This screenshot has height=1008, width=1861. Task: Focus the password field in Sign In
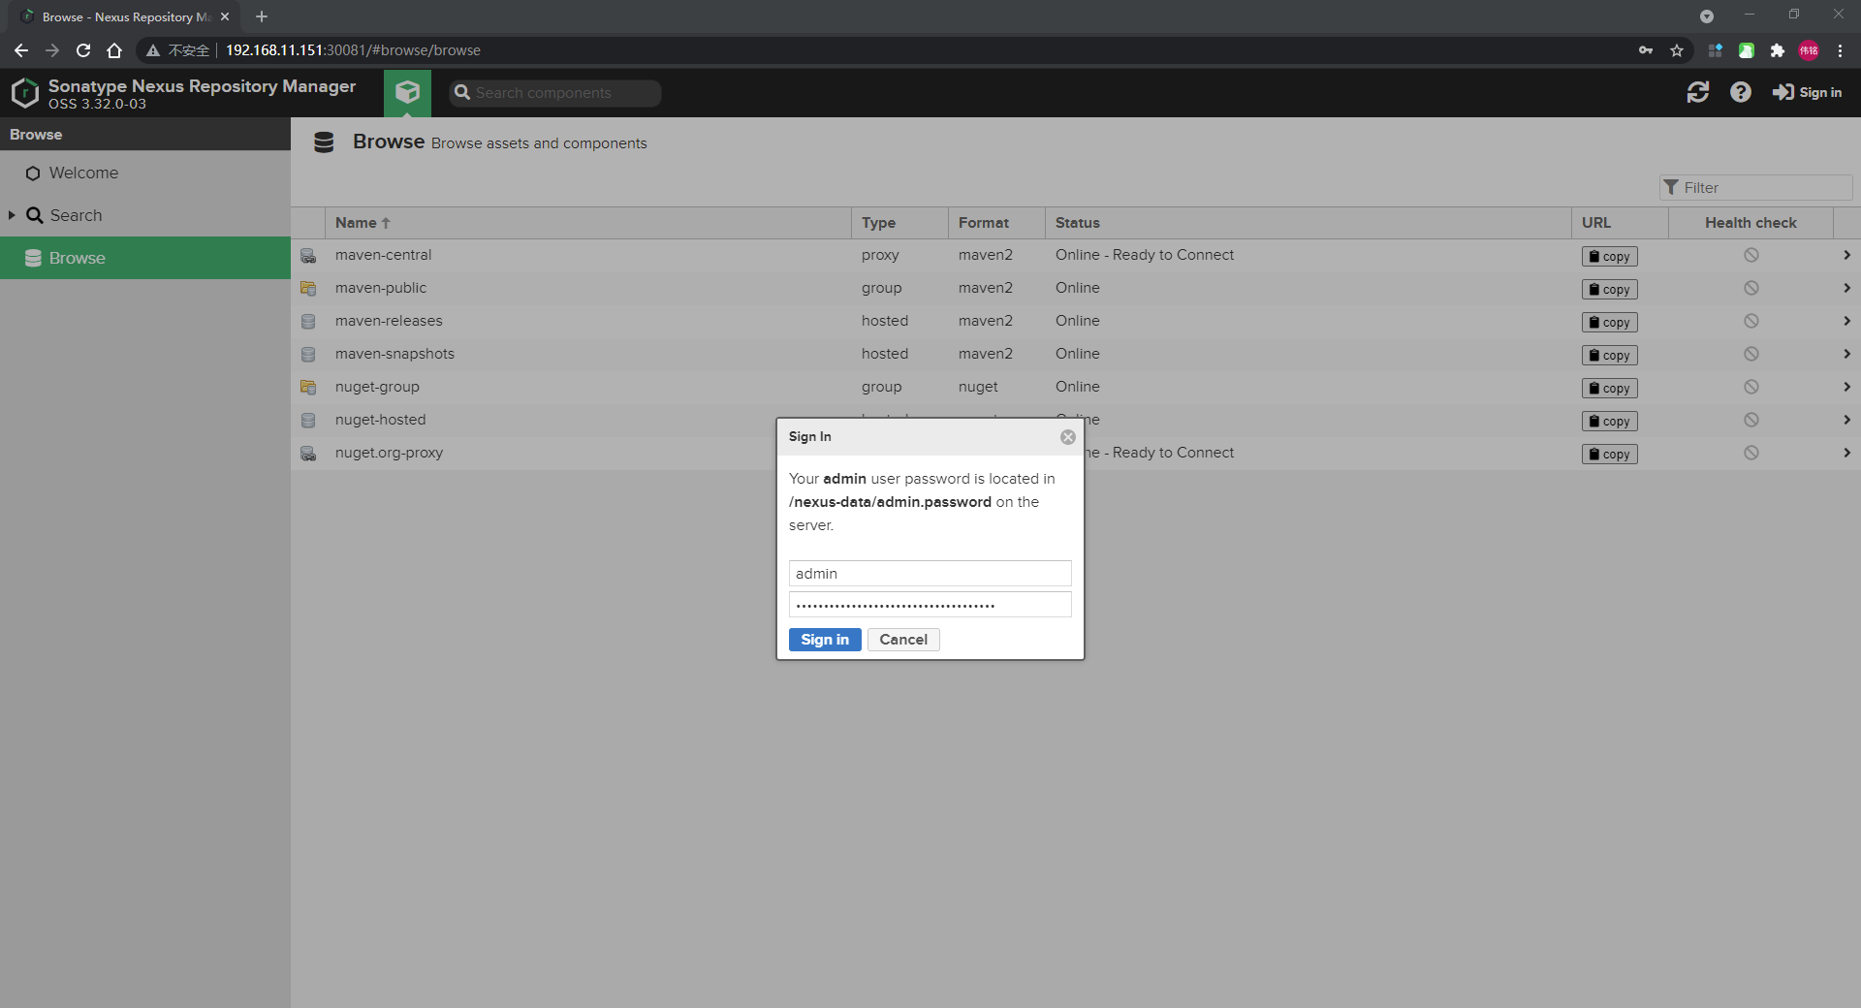(930, 605)
